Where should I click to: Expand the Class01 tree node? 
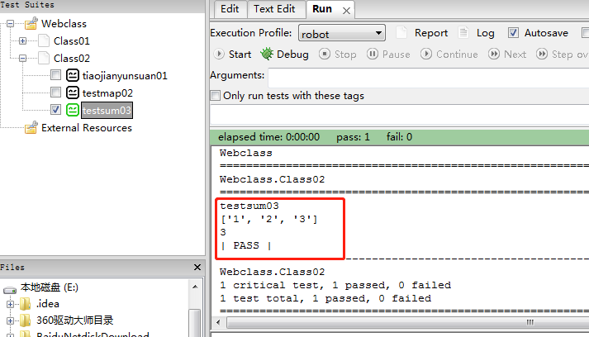click(22, 40)
